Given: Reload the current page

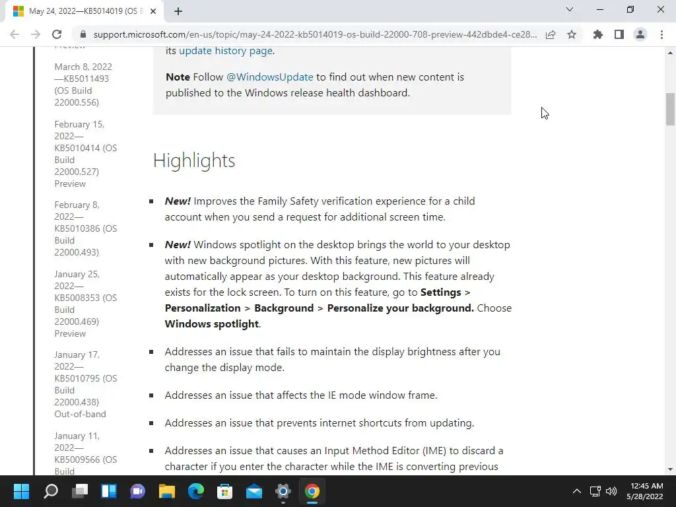Looking at the screenshot, I should 57,34.
